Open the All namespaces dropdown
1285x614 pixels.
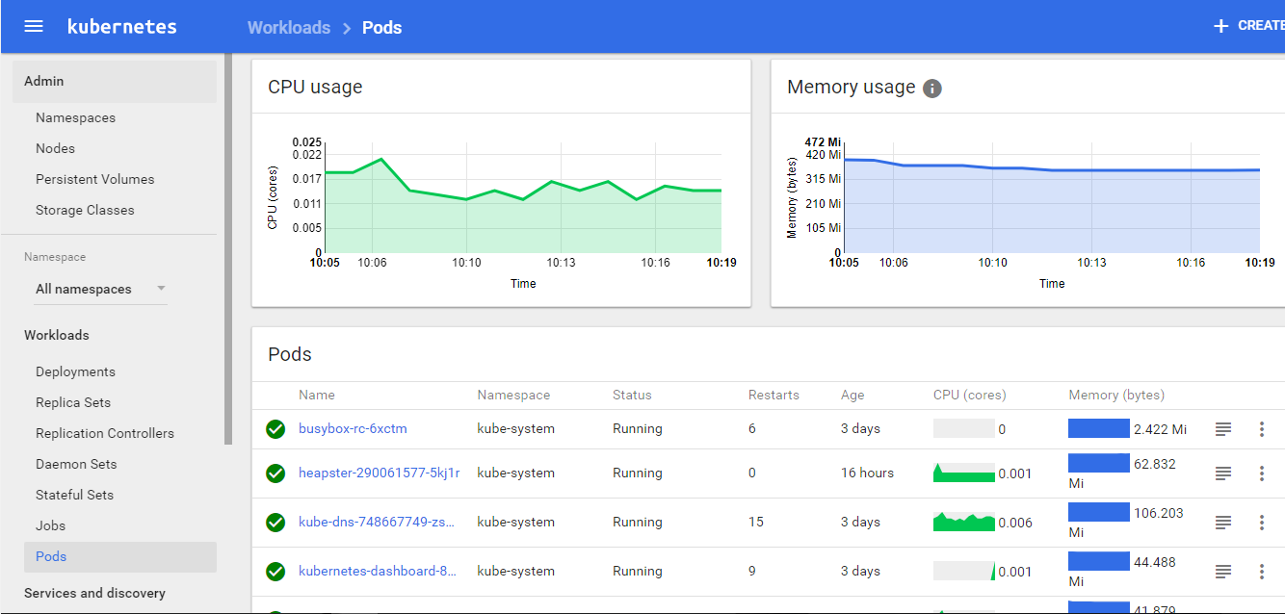tap(100, 289)
